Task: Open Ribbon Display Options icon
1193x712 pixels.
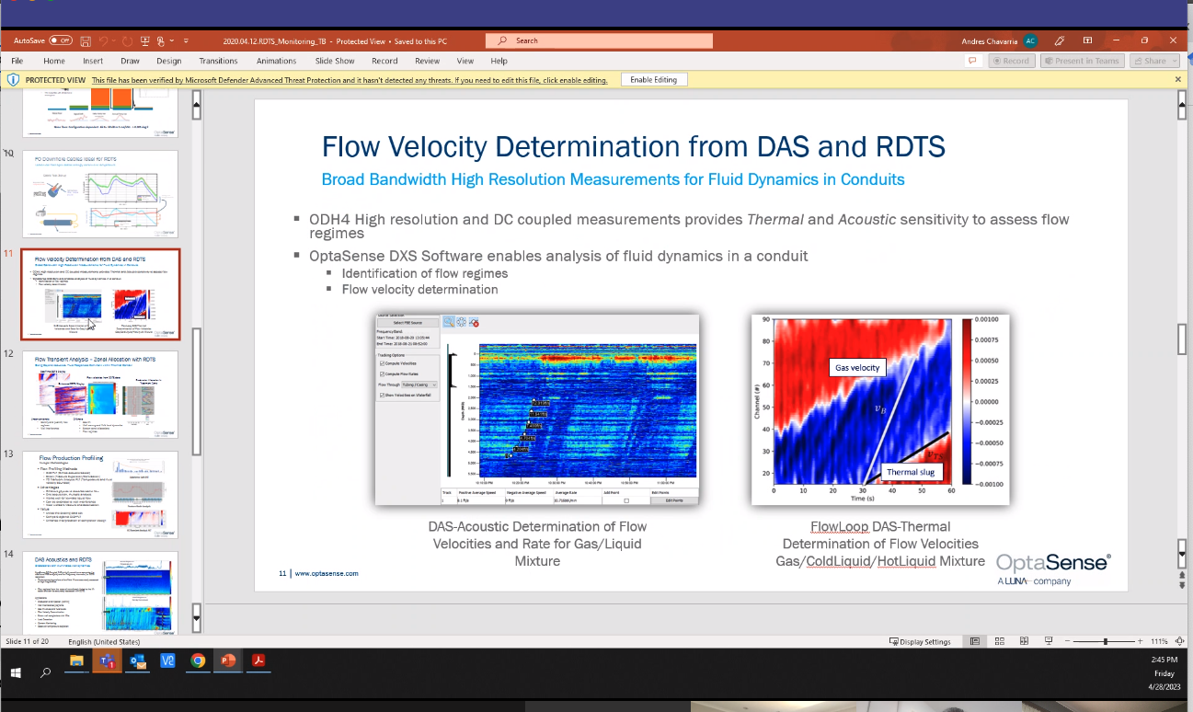Action: click(x=1087, y=40)
